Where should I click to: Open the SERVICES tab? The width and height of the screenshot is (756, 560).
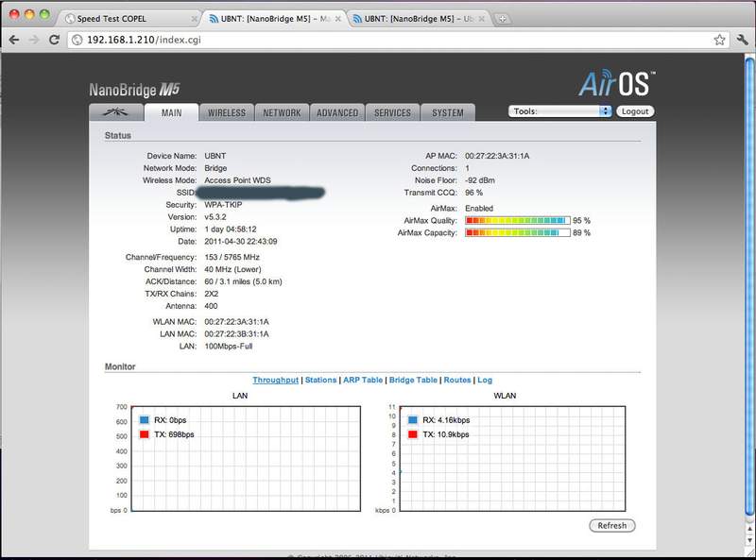[392, 112]
